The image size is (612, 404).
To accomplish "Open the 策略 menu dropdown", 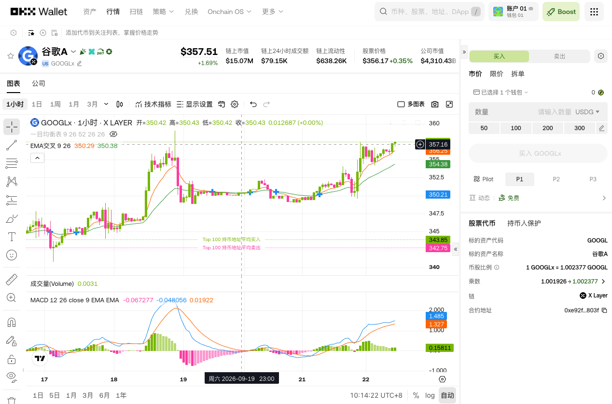I will point(164,12).
